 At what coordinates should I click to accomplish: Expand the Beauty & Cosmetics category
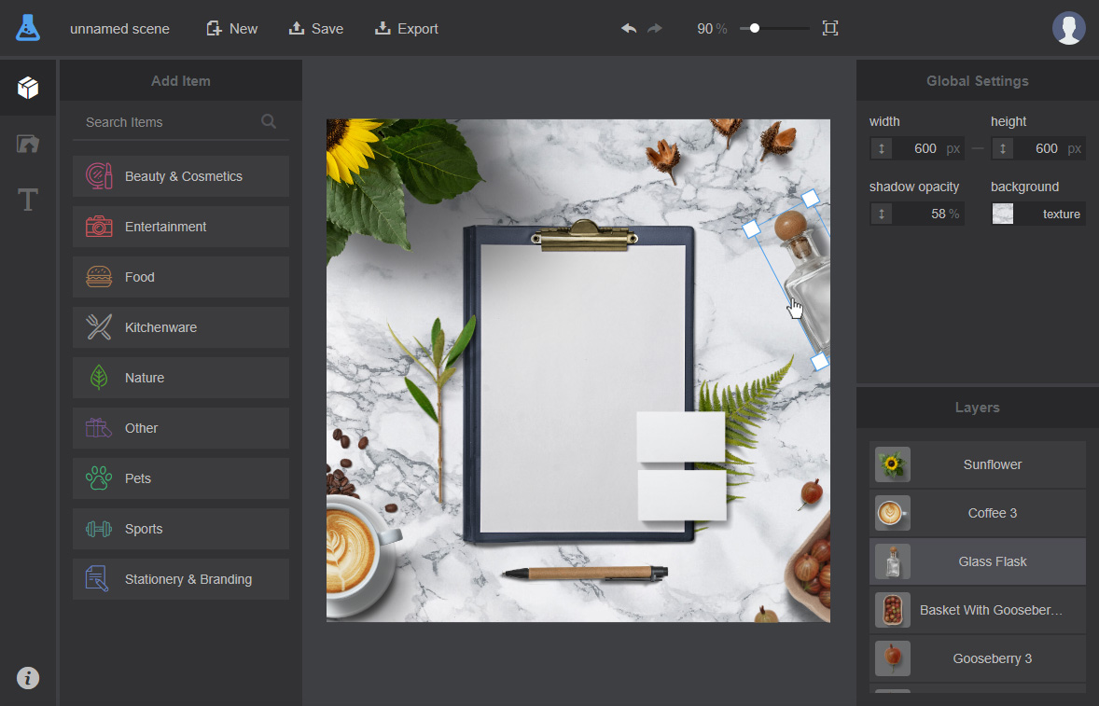[x=181, y=176]
